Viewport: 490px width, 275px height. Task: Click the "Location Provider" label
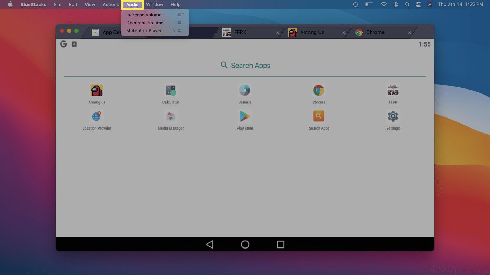(97, 128)
